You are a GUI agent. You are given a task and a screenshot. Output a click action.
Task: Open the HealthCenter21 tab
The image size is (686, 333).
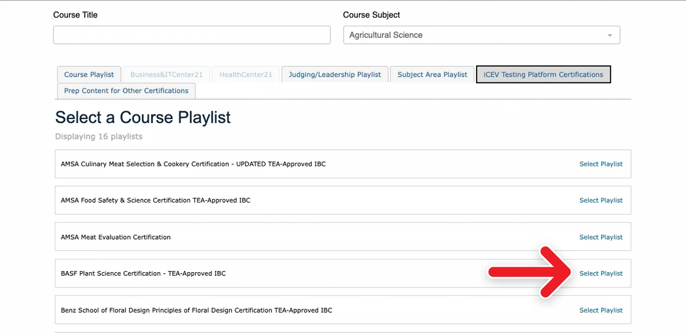pyautogui.click(x=246, y=75)
